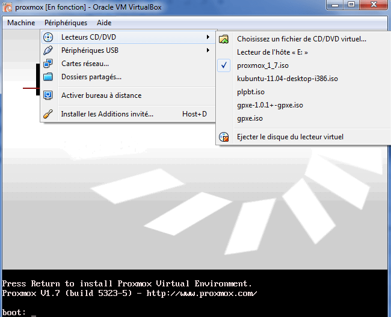Select Choisissez un fichier de CD/DVD virtuel...
Viewport: 391px width, 317px height.
(x=304, y=39)
